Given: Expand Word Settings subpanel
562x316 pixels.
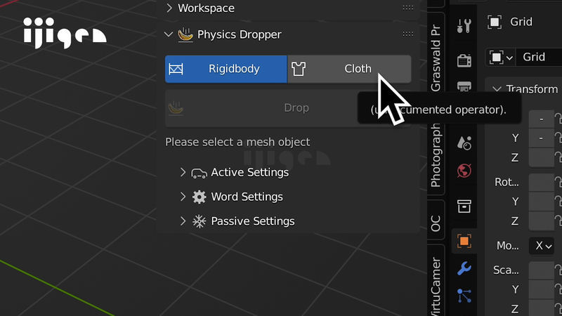Looking at the screenshot, I should 183,197.
